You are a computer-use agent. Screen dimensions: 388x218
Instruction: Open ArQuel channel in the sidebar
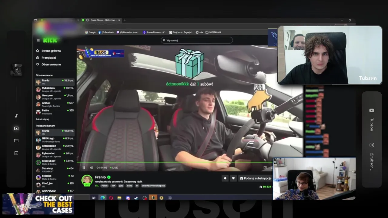pos(55,104)
